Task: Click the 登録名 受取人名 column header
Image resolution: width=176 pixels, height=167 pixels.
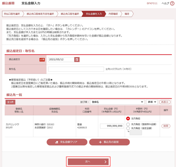Action: pyautogui.click(x=19, y=110)
